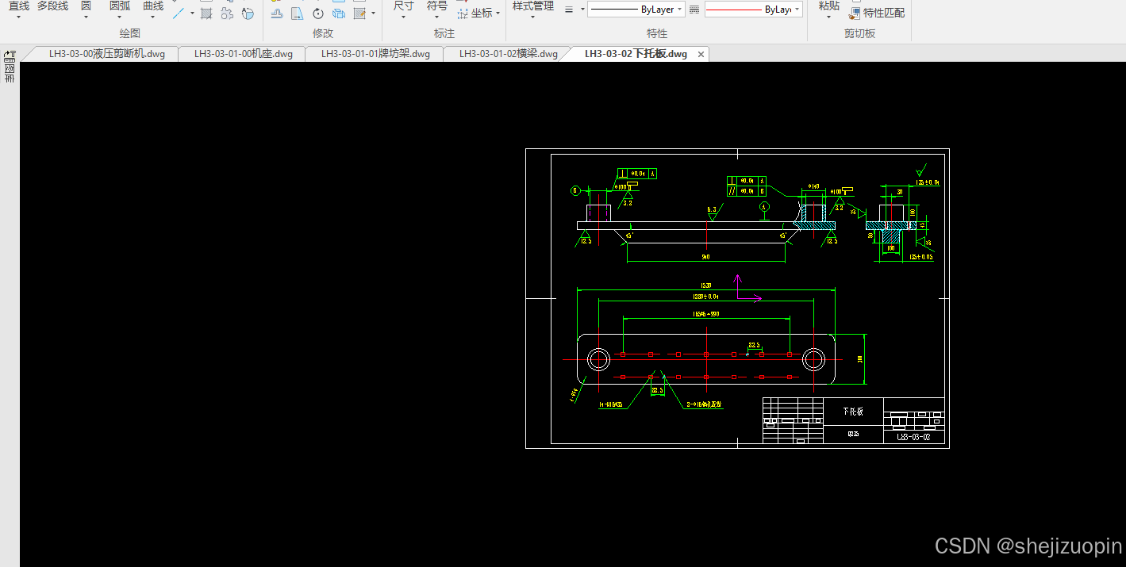Click the 坐标 coordinate annotation icon
Viewport: 1126px width, 567px height.
point(463,13)
